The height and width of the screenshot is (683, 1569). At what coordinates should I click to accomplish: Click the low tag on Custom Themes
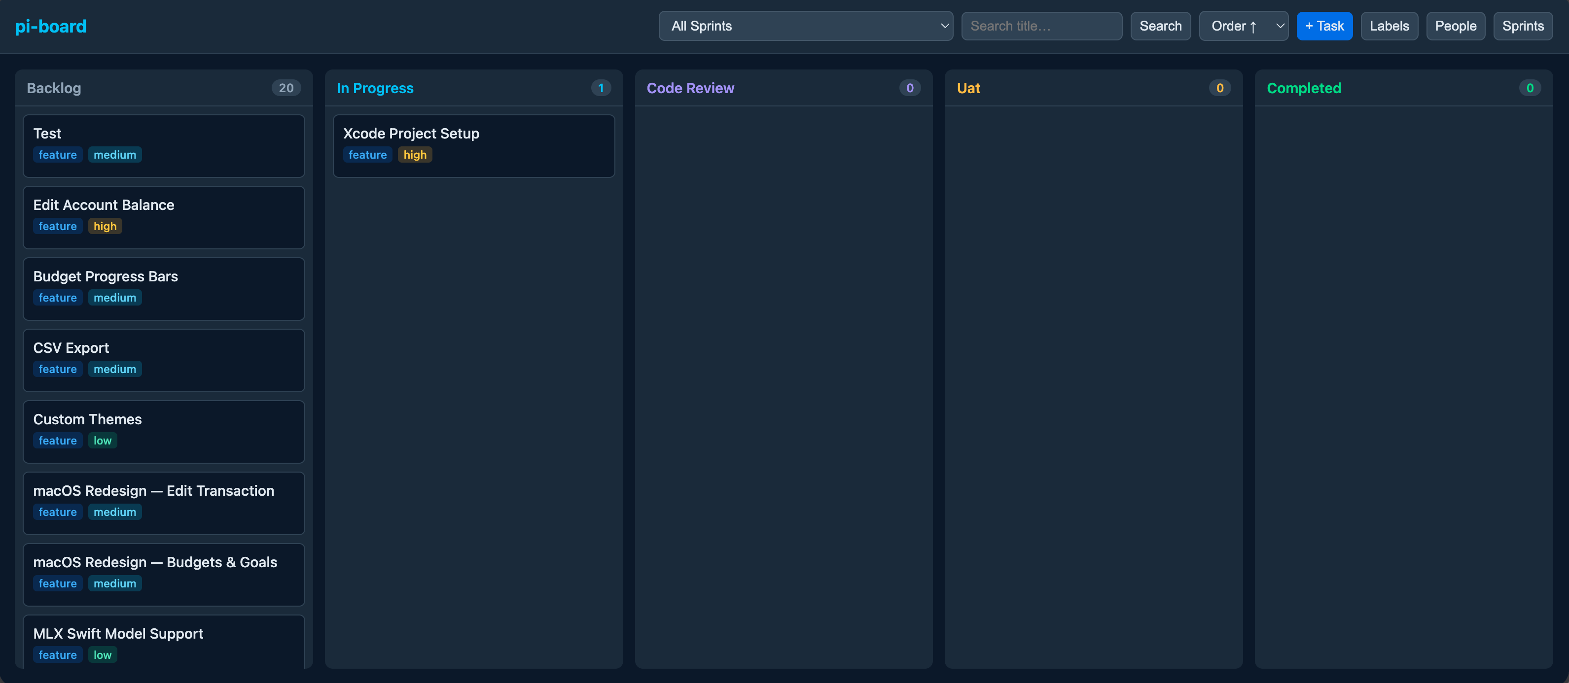(103, 441)
